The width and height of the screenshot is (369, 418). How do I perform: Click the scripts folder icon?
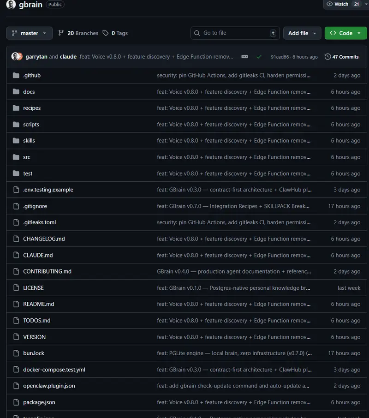click(16, 125)
